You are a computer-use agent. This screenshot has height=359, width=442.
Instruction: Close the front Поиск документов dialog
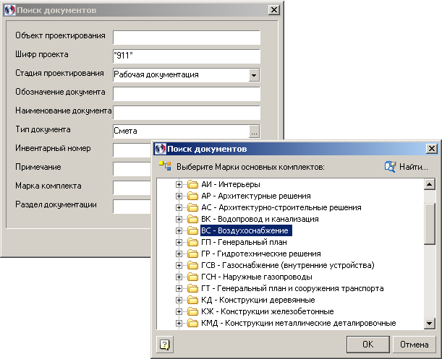[x=431, y=149]
